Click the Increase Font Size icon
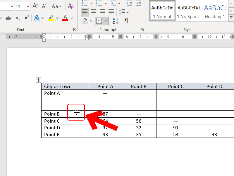This screenshot has height=176, width=234. coord(35,6)
